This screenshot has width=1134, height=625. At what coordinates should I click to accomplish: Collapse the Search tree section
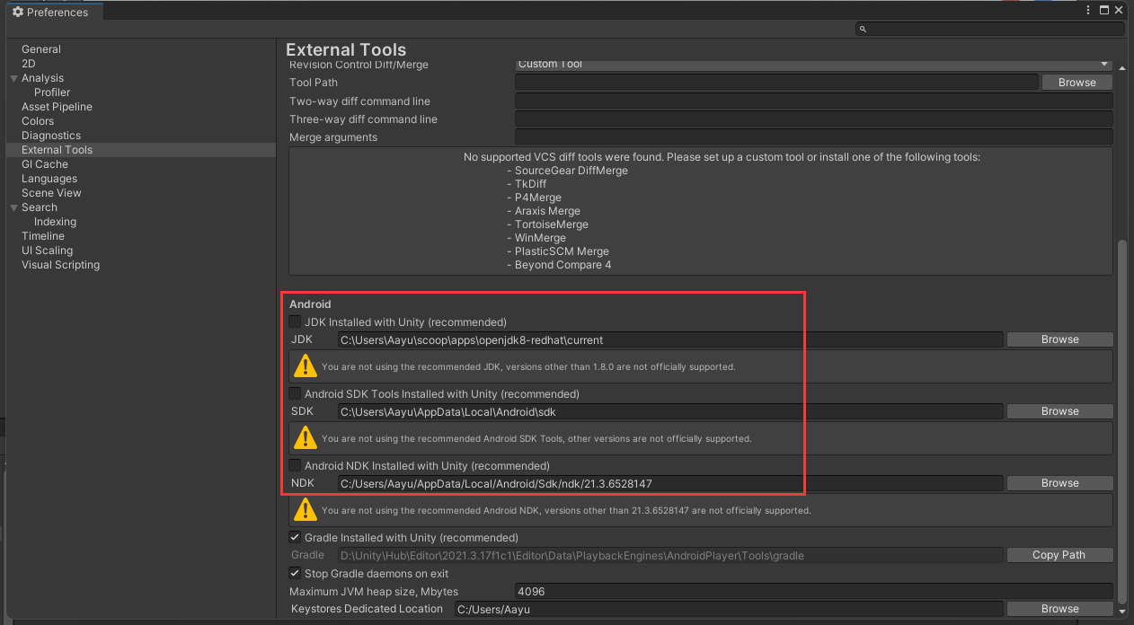[13, 207]
